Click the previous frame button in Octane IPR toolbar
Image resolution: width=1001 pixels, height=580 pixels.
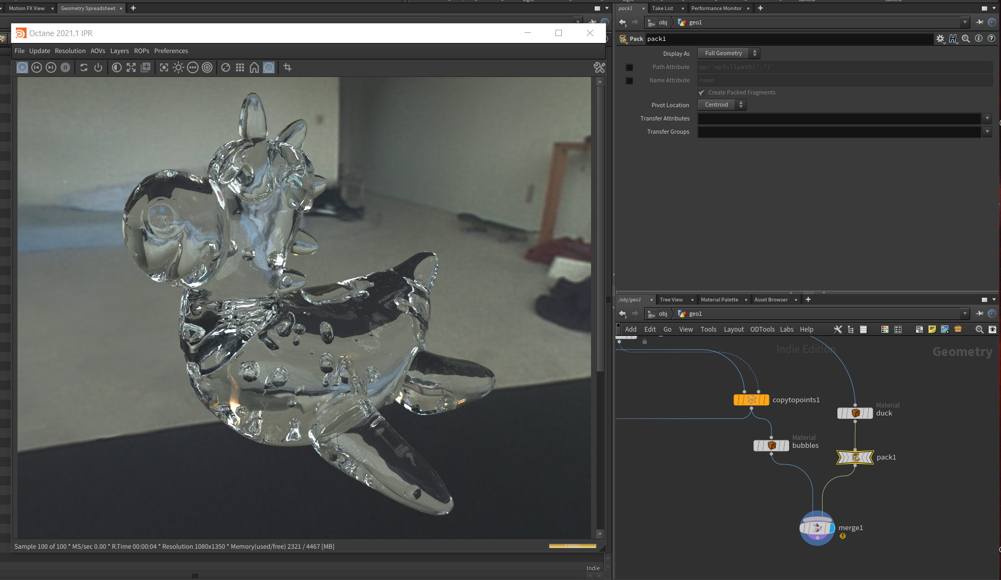click(37, 67)
